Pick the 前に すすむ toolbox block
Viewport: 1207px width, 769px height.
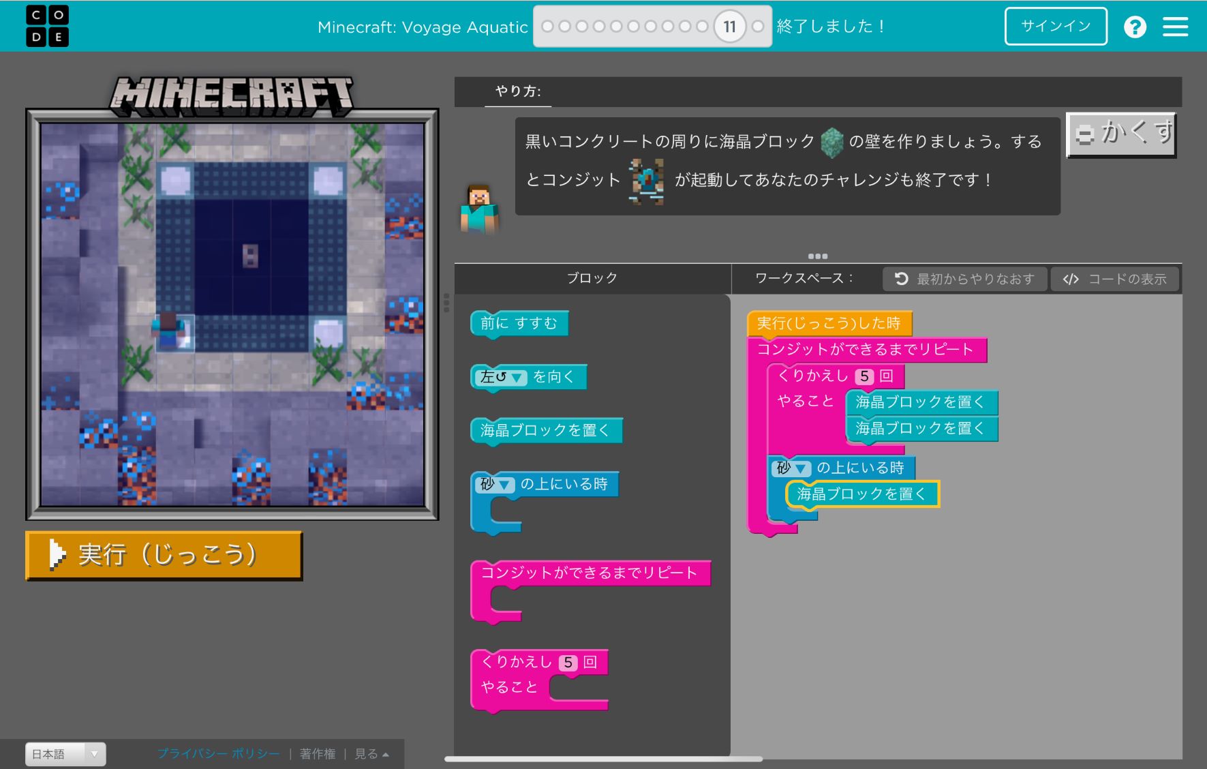pyautogui.click(x=519, y=323)
